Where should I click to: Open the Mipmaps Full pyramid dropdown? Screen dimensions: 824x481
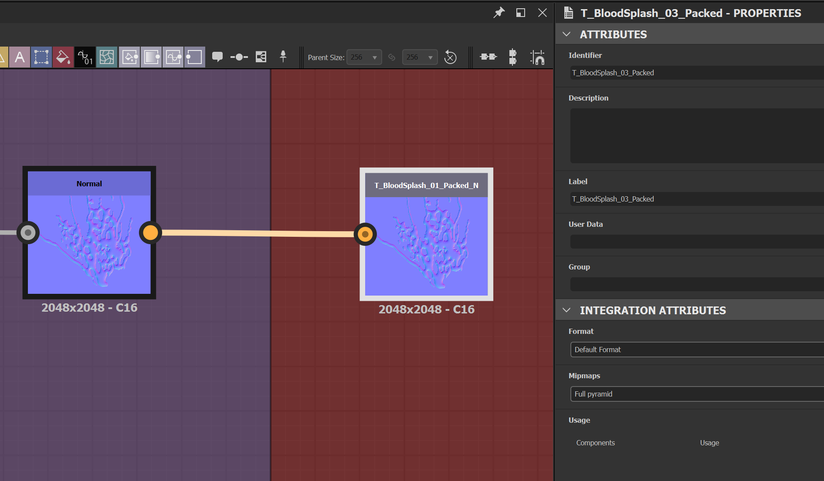coord(696,394)
